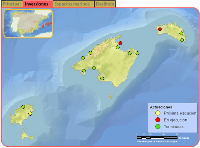Viewport: 200px width, 148px height.
Task: Click Formentera island on the map
Action: (26, 135)
